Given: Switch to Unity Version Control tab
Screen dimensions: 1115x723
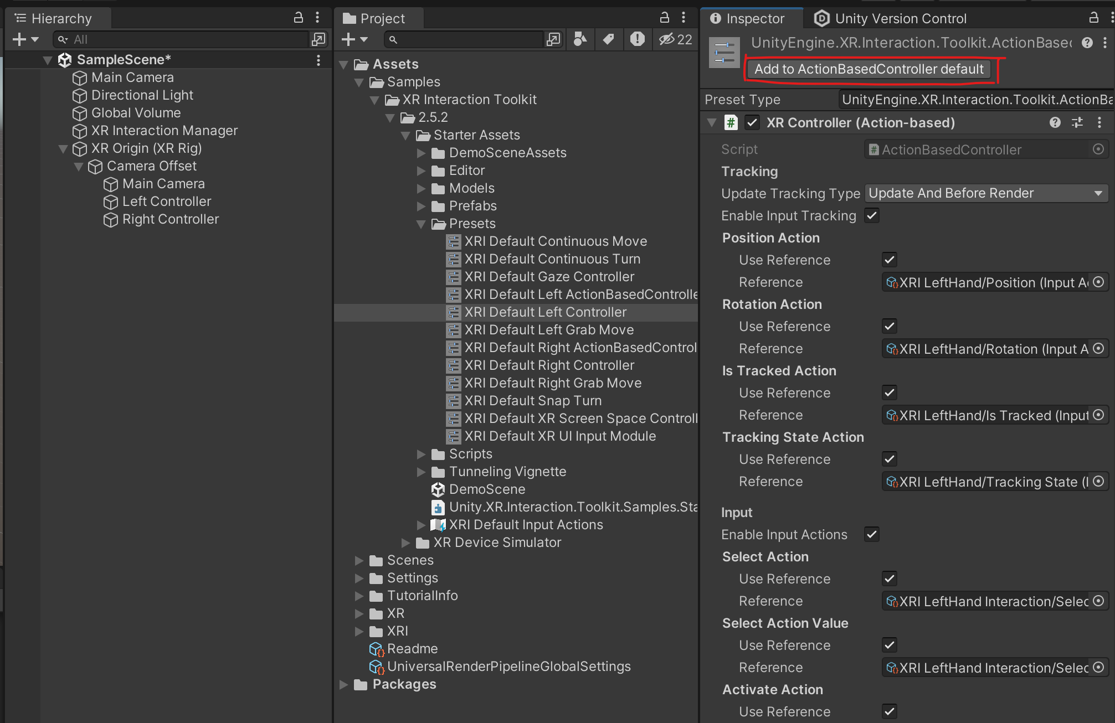Looking at the screenshot, I should click(891, 19).
